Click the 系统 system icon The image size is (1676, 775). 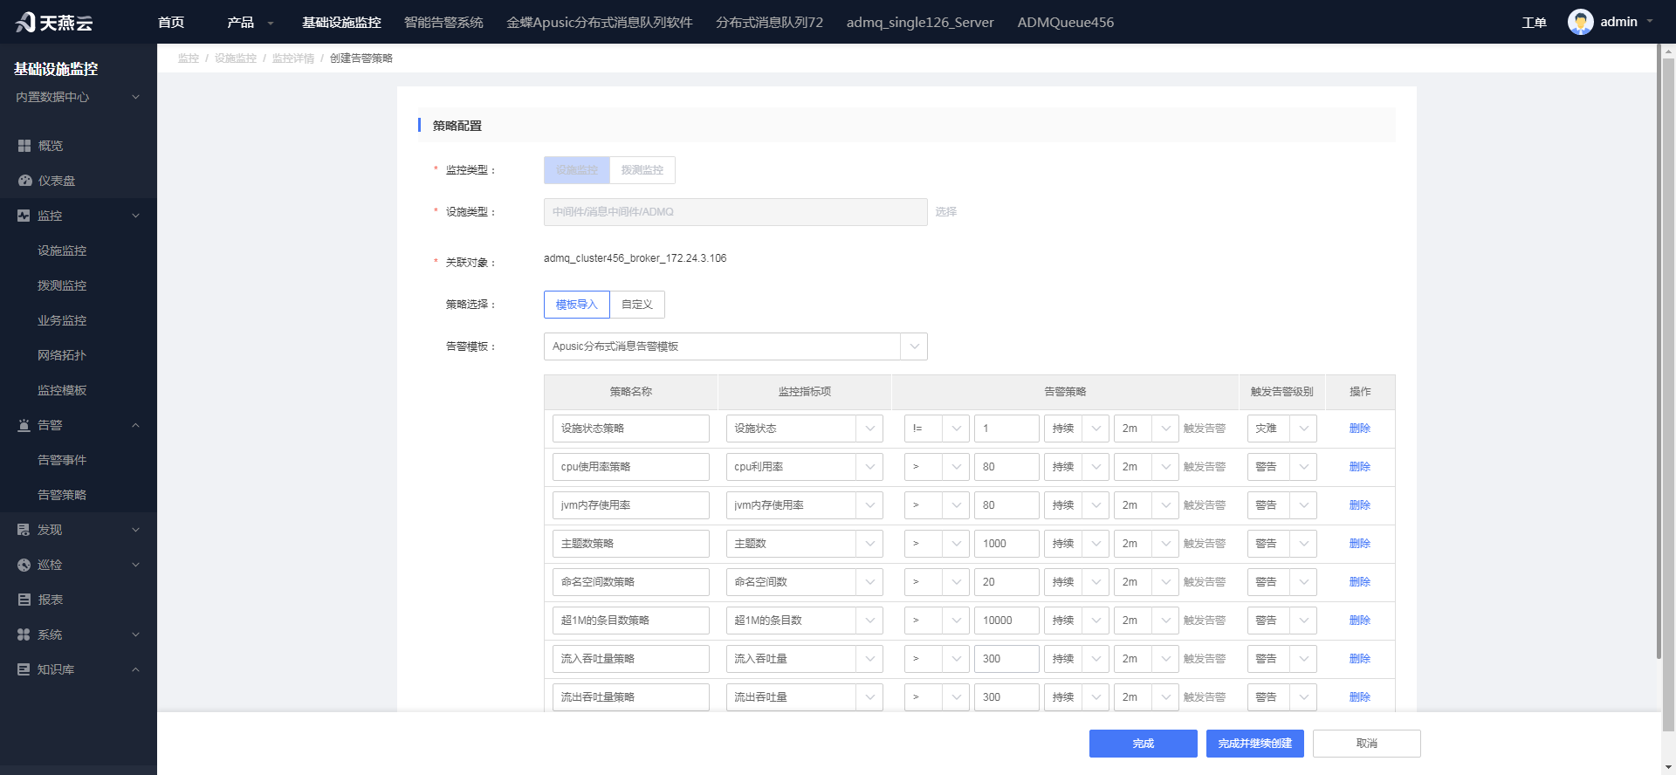[x=24, y=634]
